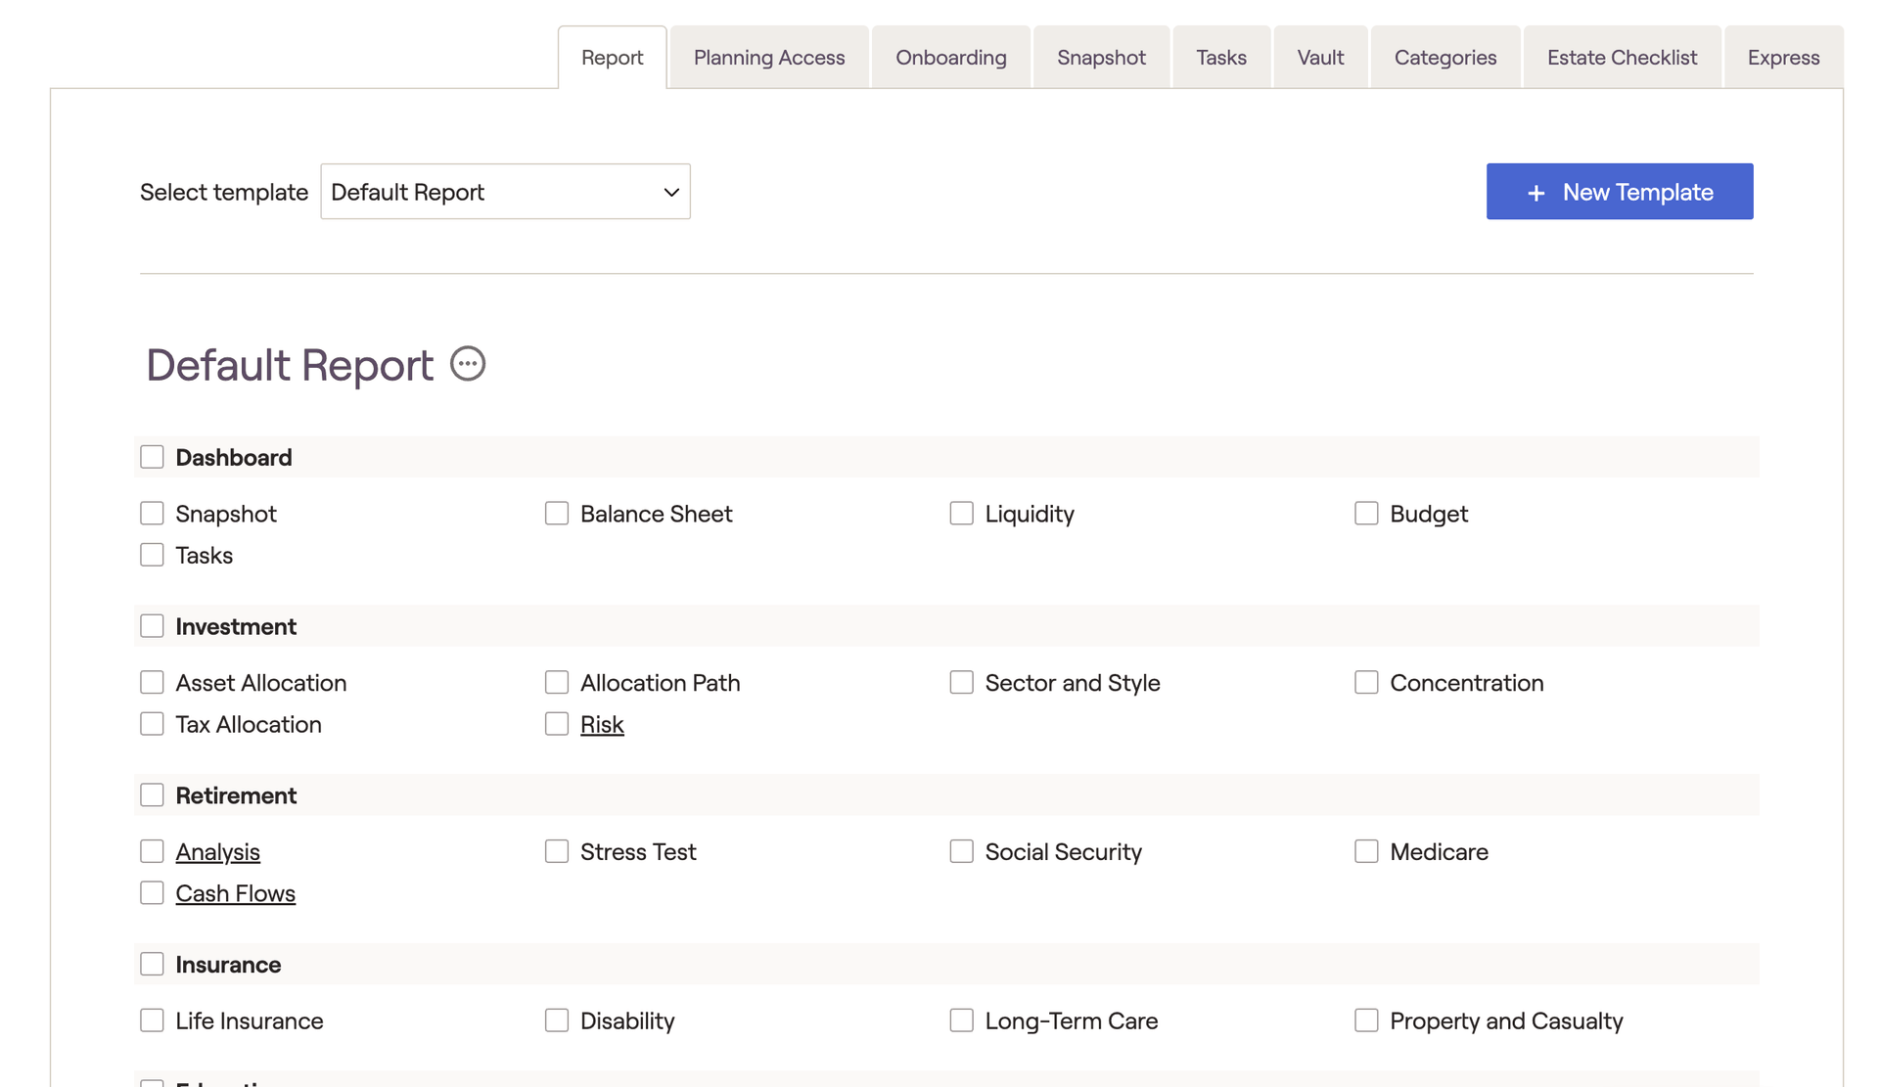Go to the Vault tab

click(1320, 58)
